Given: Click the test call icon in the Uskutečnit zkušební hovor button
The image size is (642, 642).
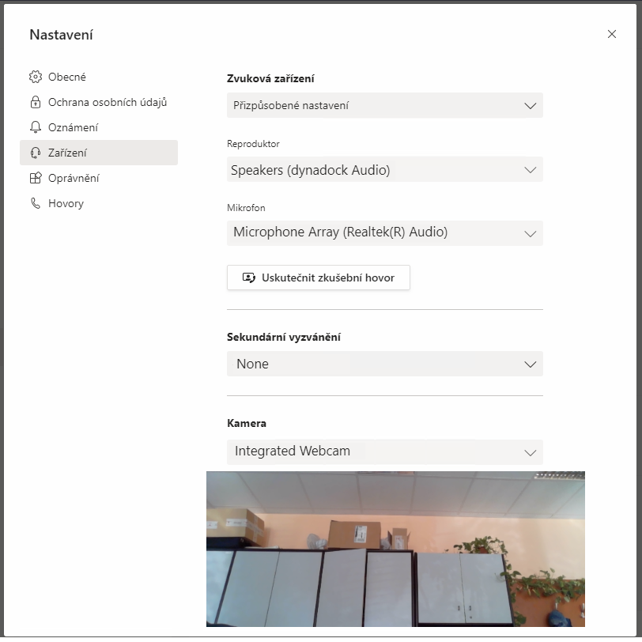Looking at the screenshot, I should pyautogui.click(x=249, y=278).
